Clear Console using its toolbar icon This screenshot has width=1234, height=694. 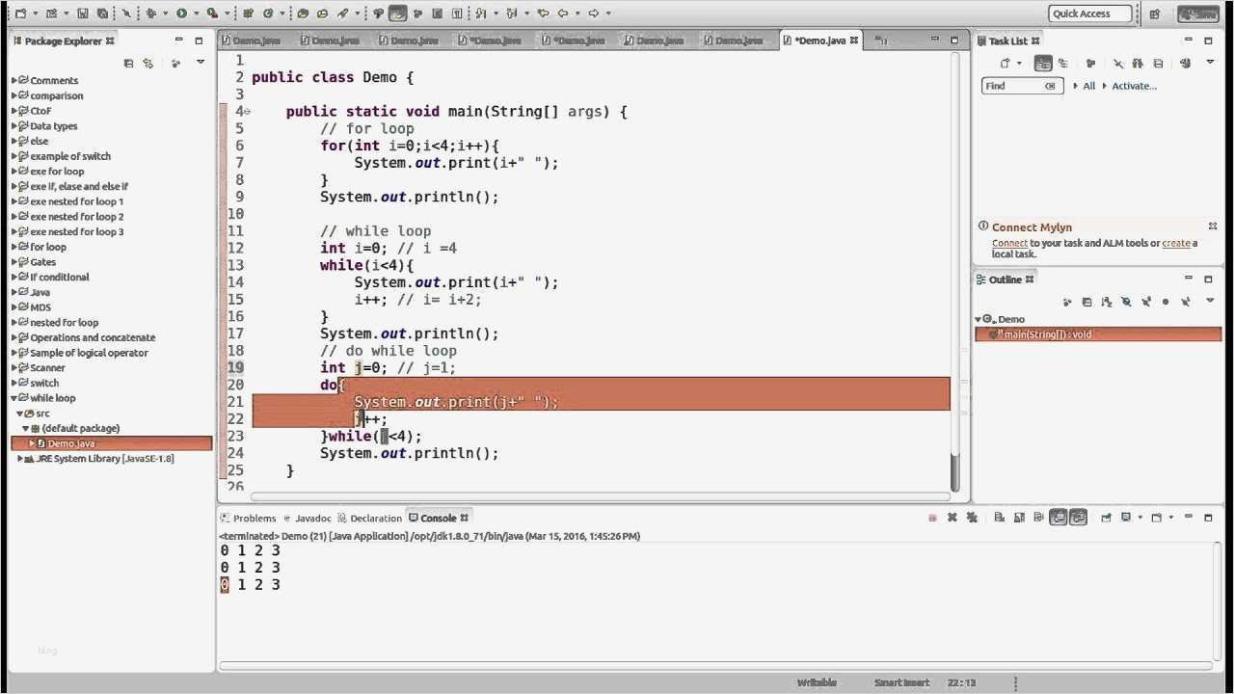[998, 518]
